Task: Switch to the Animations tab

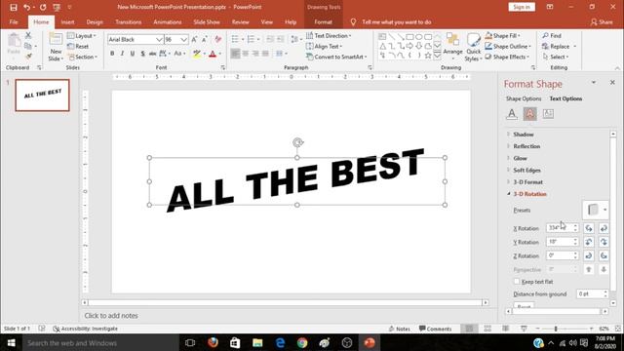Action: 167,21
